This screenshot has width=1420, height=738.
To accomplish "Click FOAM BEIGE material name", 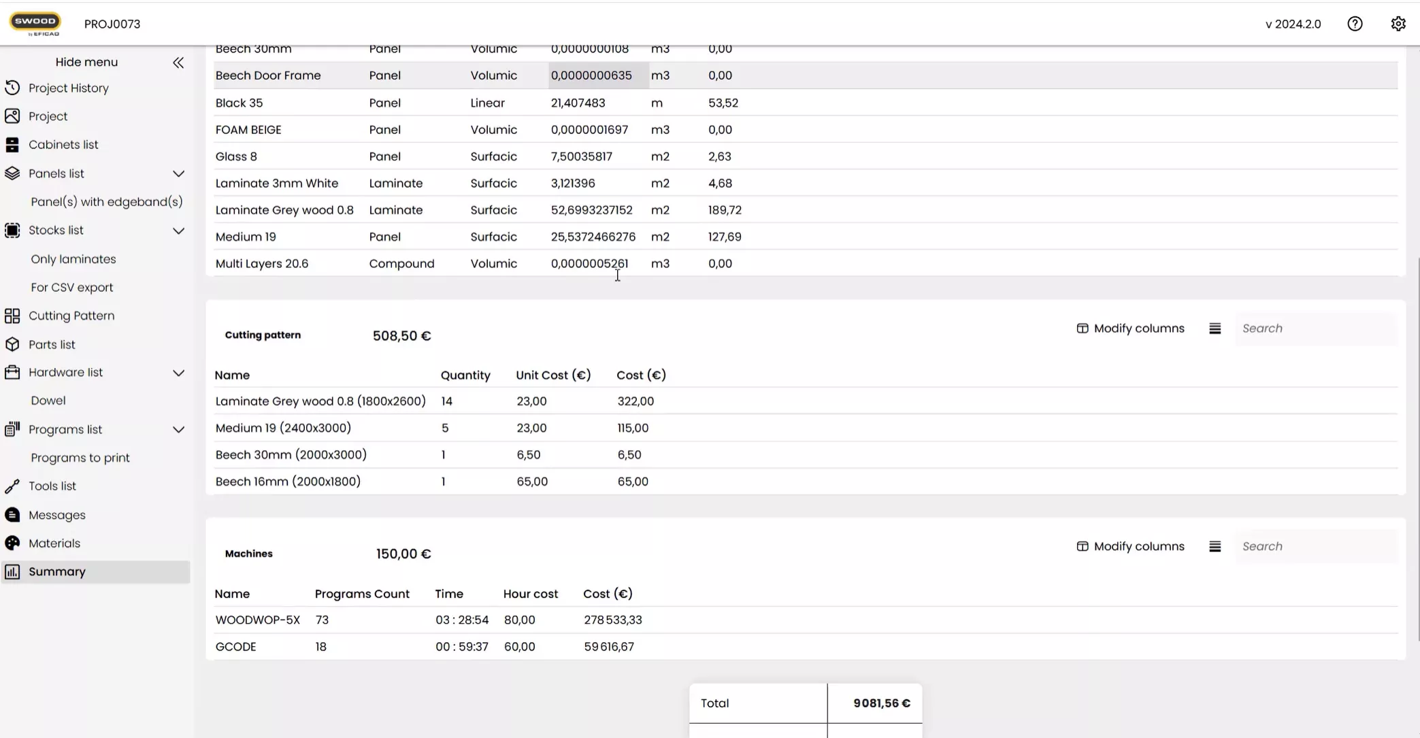I will (x=248, y=130).
